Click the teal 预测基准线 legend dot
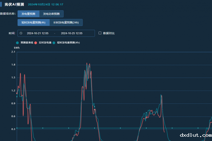 (x=17, y=43)
